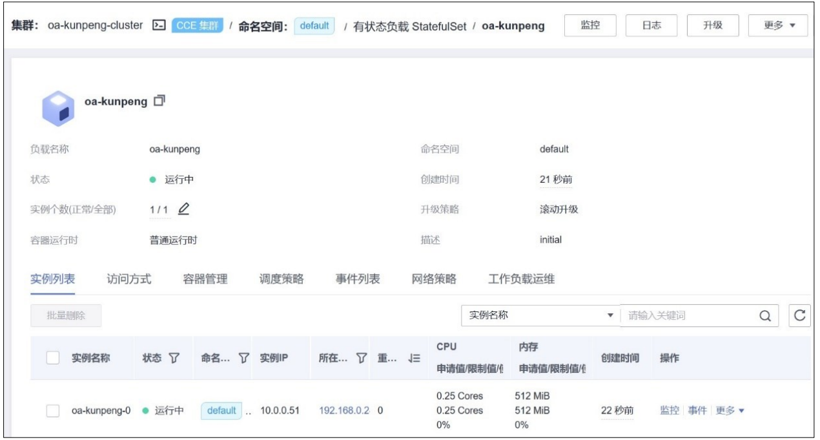Filter the namespace column
The image size is (820, 440).
point(243,359)
